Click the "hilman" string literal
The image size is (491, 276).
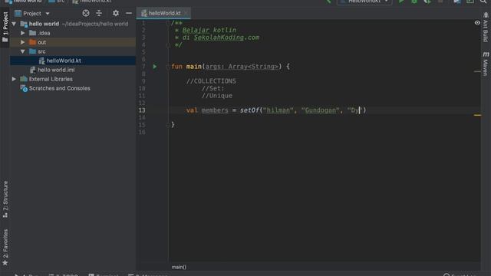[278, 110]
